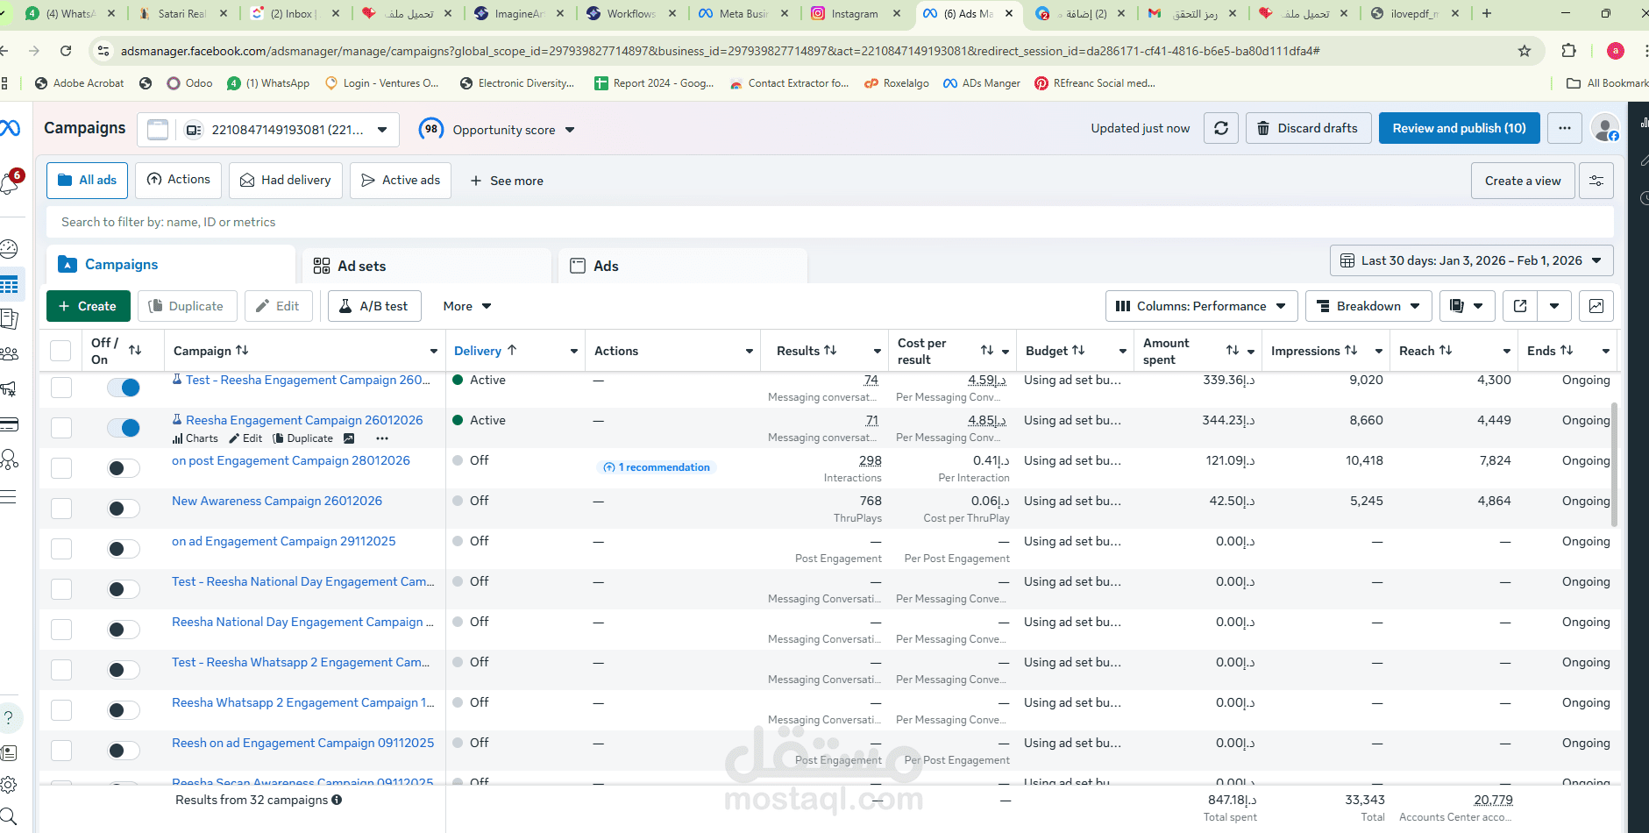The image size is (1649, 833).
Task: Select the Campaigns tab
Action: point(171,265)
